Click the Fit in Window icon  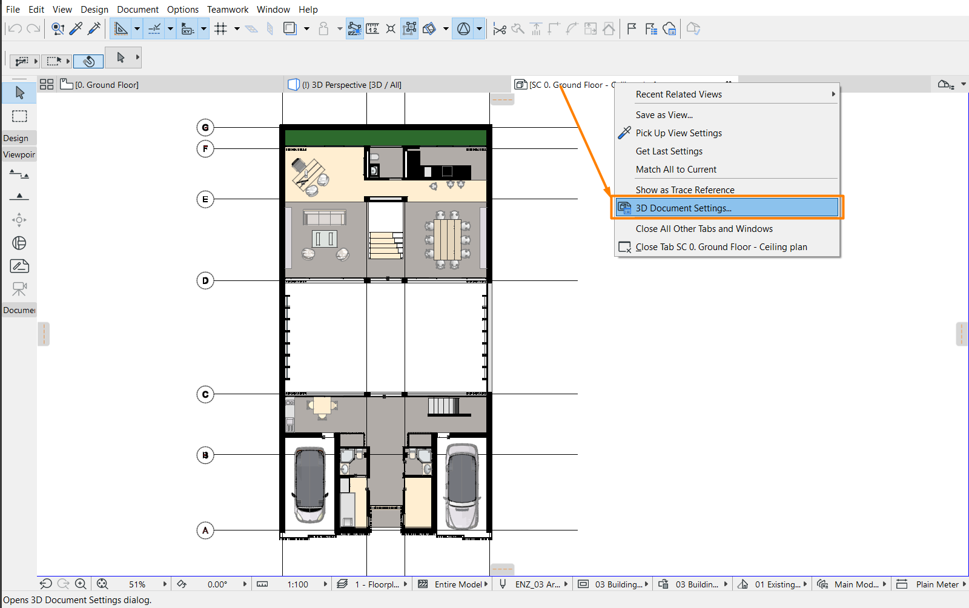[102, 583]
